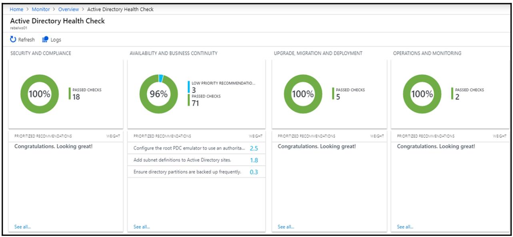Screen dimensions: 513x237
Task: Click the 18 passed checks legend in Security
Action: pyautogui.click(x=76, y=97)
